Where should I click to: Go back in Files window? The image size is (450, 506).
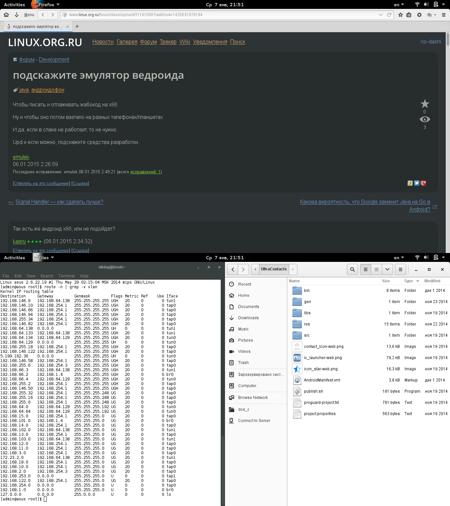tap(233, 269)
